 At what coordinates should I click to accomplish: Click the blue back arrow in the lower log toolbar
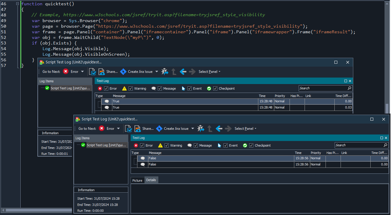(x=218, y=128)
